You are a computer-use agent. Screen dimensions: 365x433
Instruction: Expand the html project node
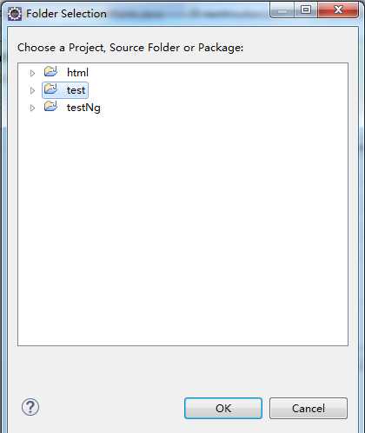pos(32,73)
